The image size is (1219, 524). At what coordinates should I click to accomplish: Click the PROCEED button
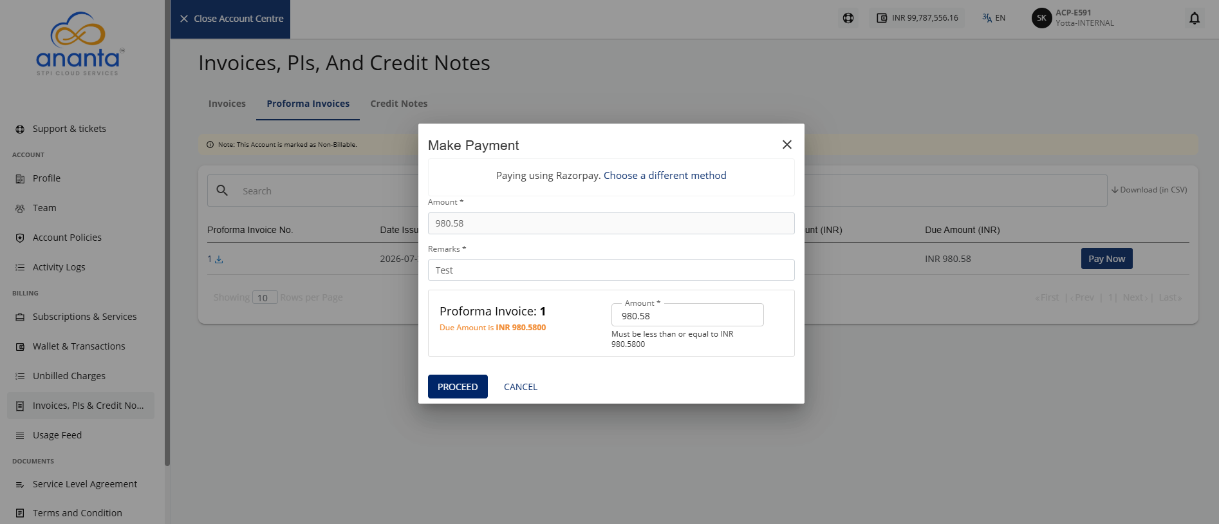click(458, 387)
